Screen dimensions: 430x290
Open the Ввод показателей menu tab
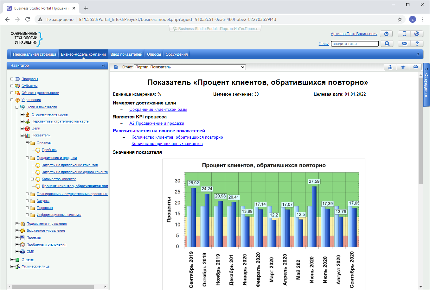[126, 54]
